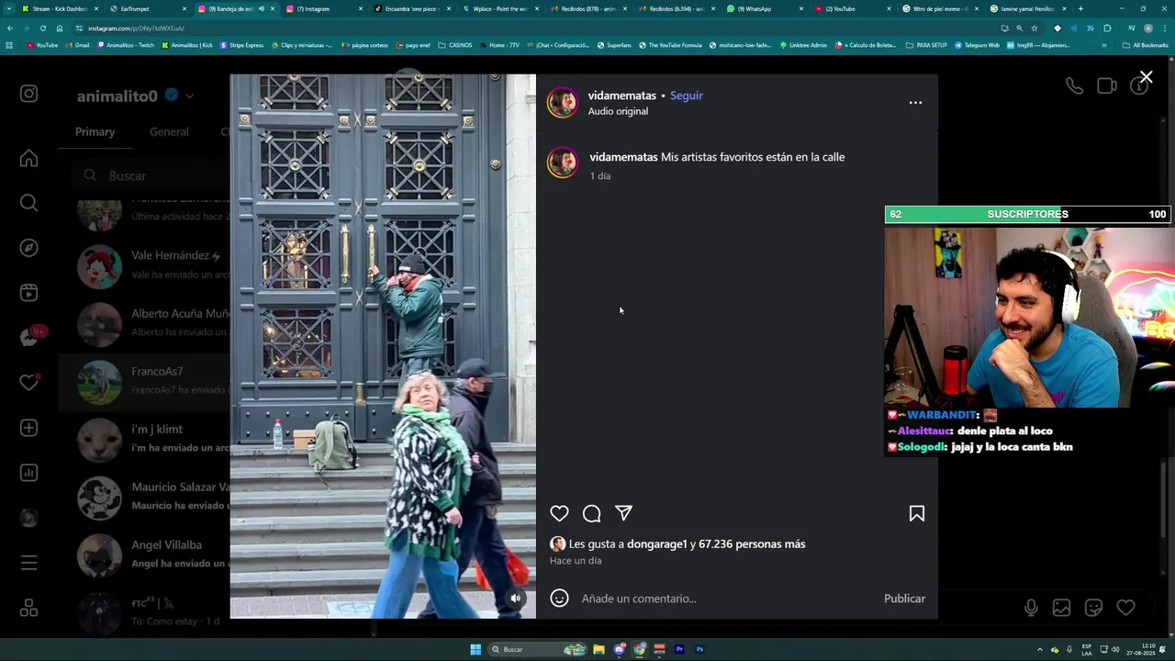Click the sticker icon in chat composer
Image resolution: width=1175 pixels, height=661 pixels.
tap(1093, 608)
